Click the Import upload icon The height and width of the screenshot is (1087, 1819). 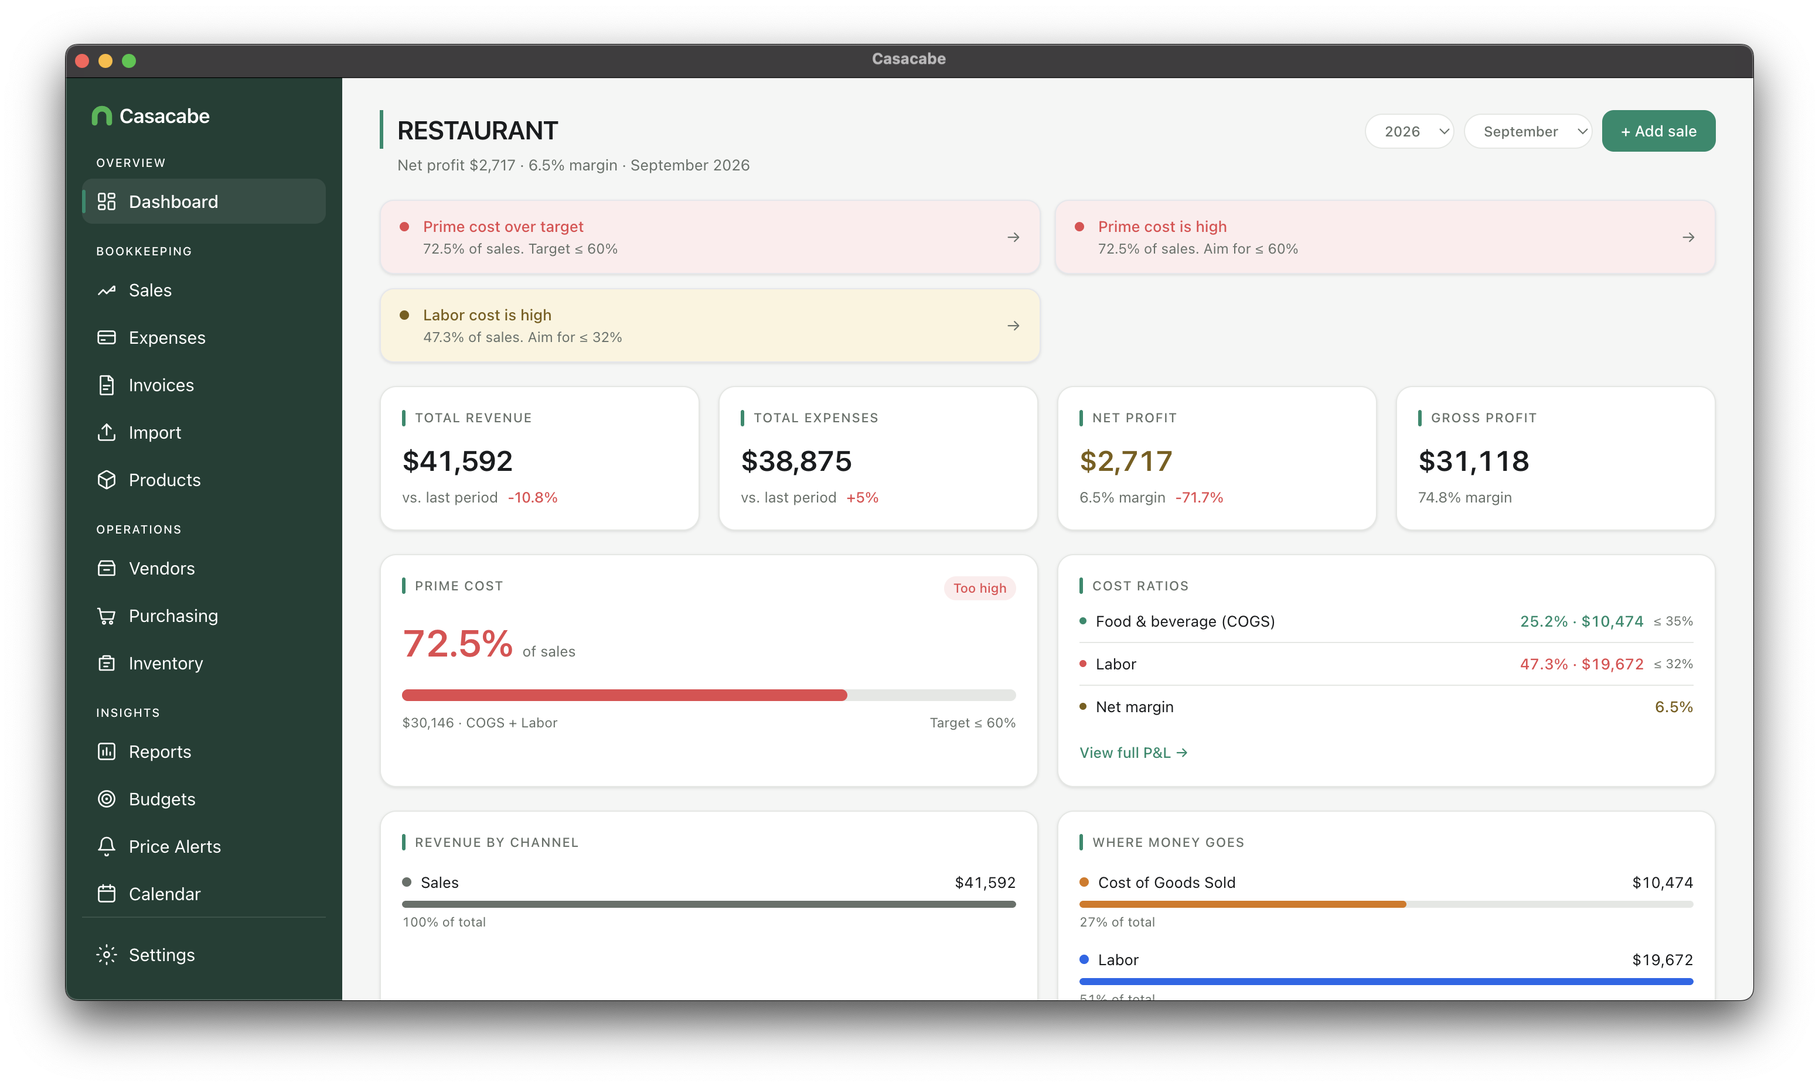(x=106, y=432)
